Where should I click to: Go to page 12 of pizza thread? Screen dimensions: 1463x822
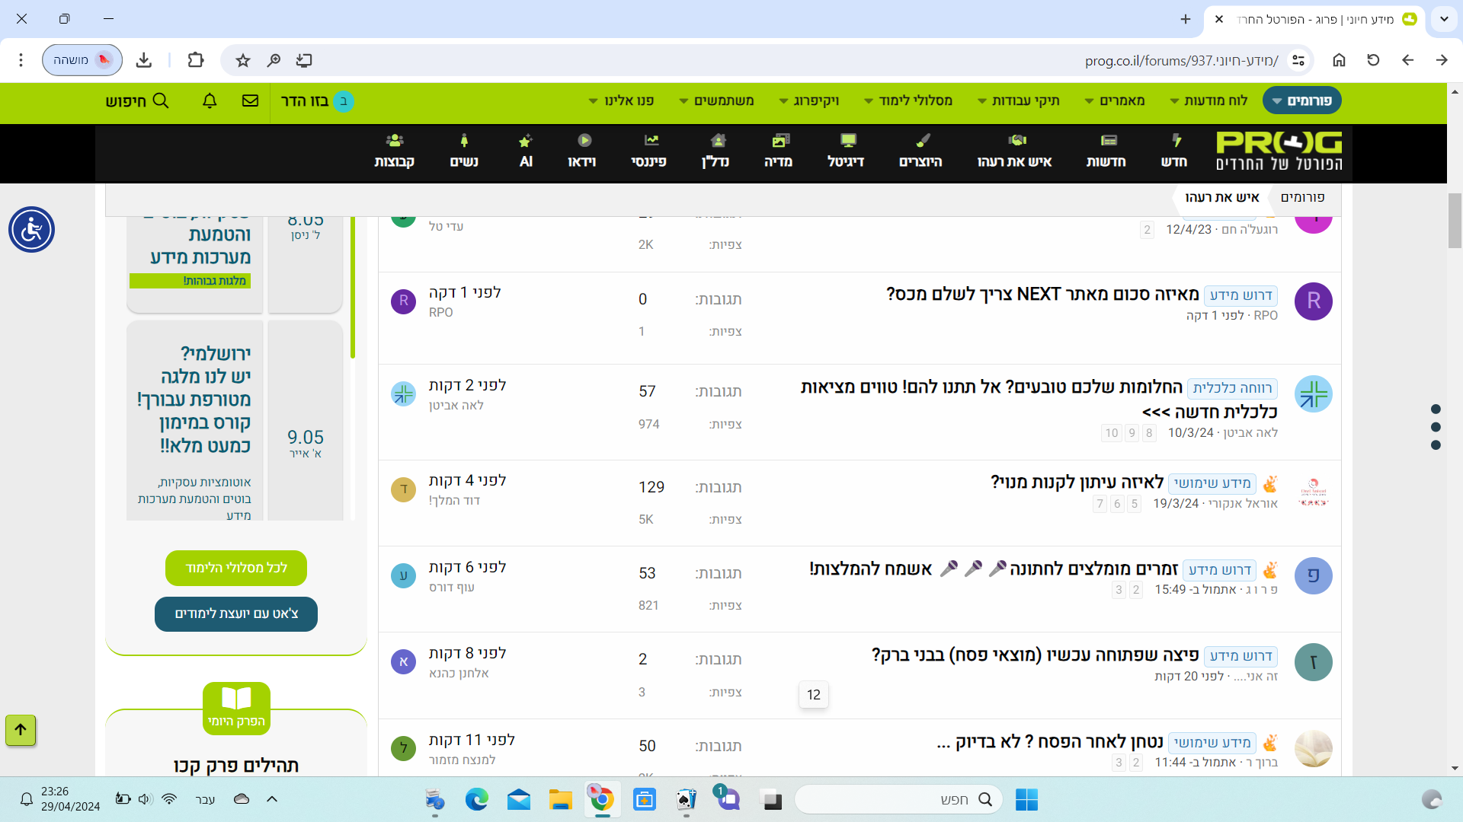813,694
